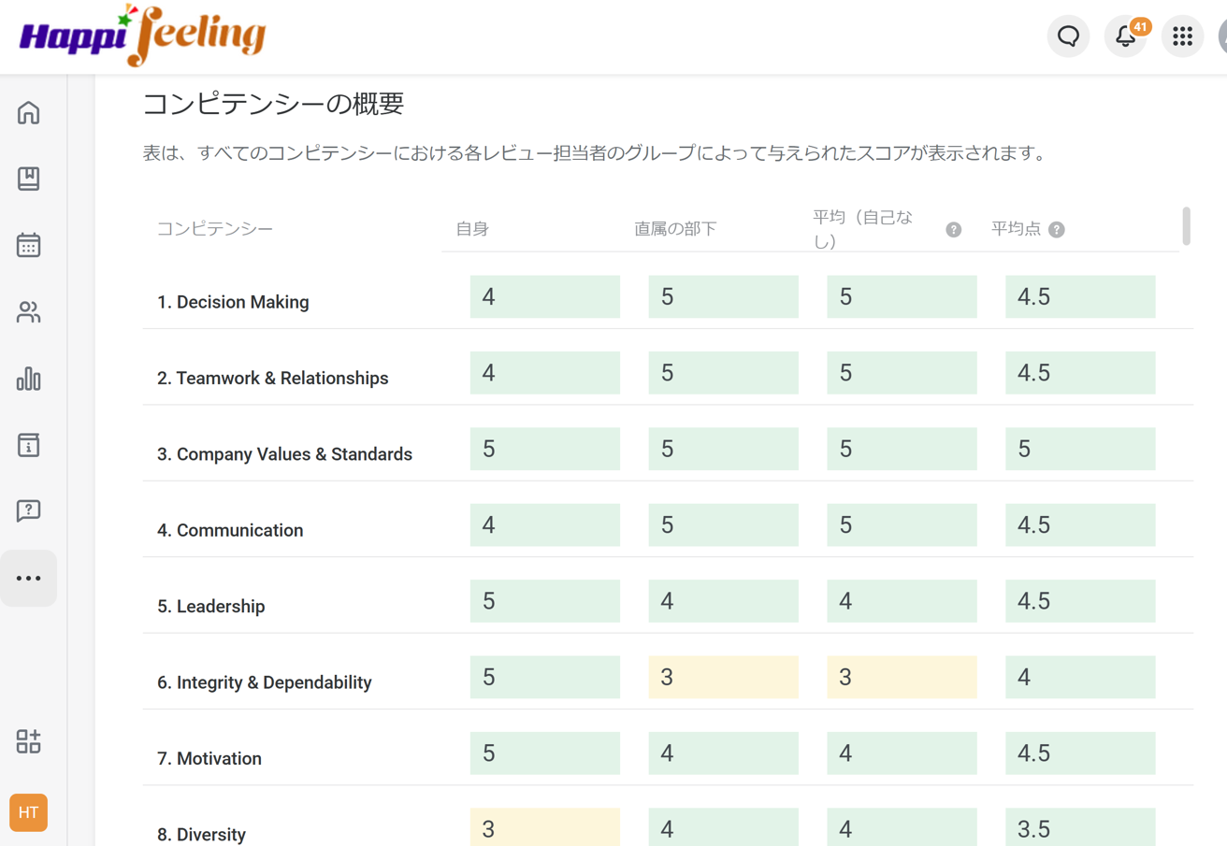Click the competency table scrollbar
This screenshot has width=1227, height=846.
1186,226
